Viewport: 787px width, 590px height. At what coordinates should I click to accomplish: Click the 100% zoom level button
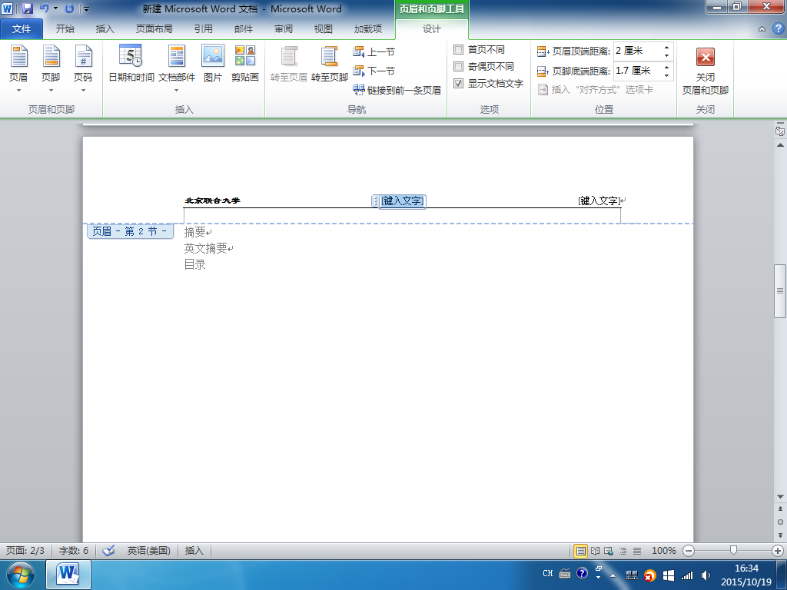(x=663, y=551)
